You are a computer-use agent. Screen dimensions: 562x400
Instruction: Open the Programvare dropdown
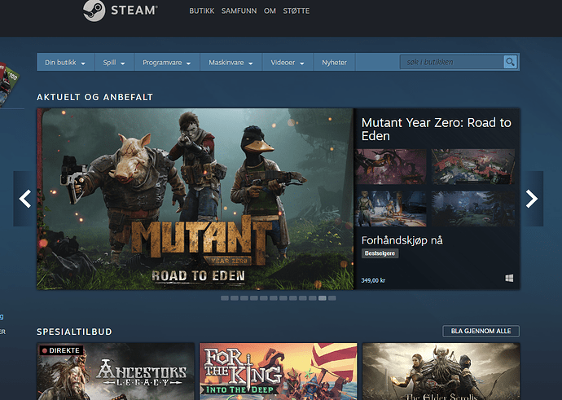point(167,63)
